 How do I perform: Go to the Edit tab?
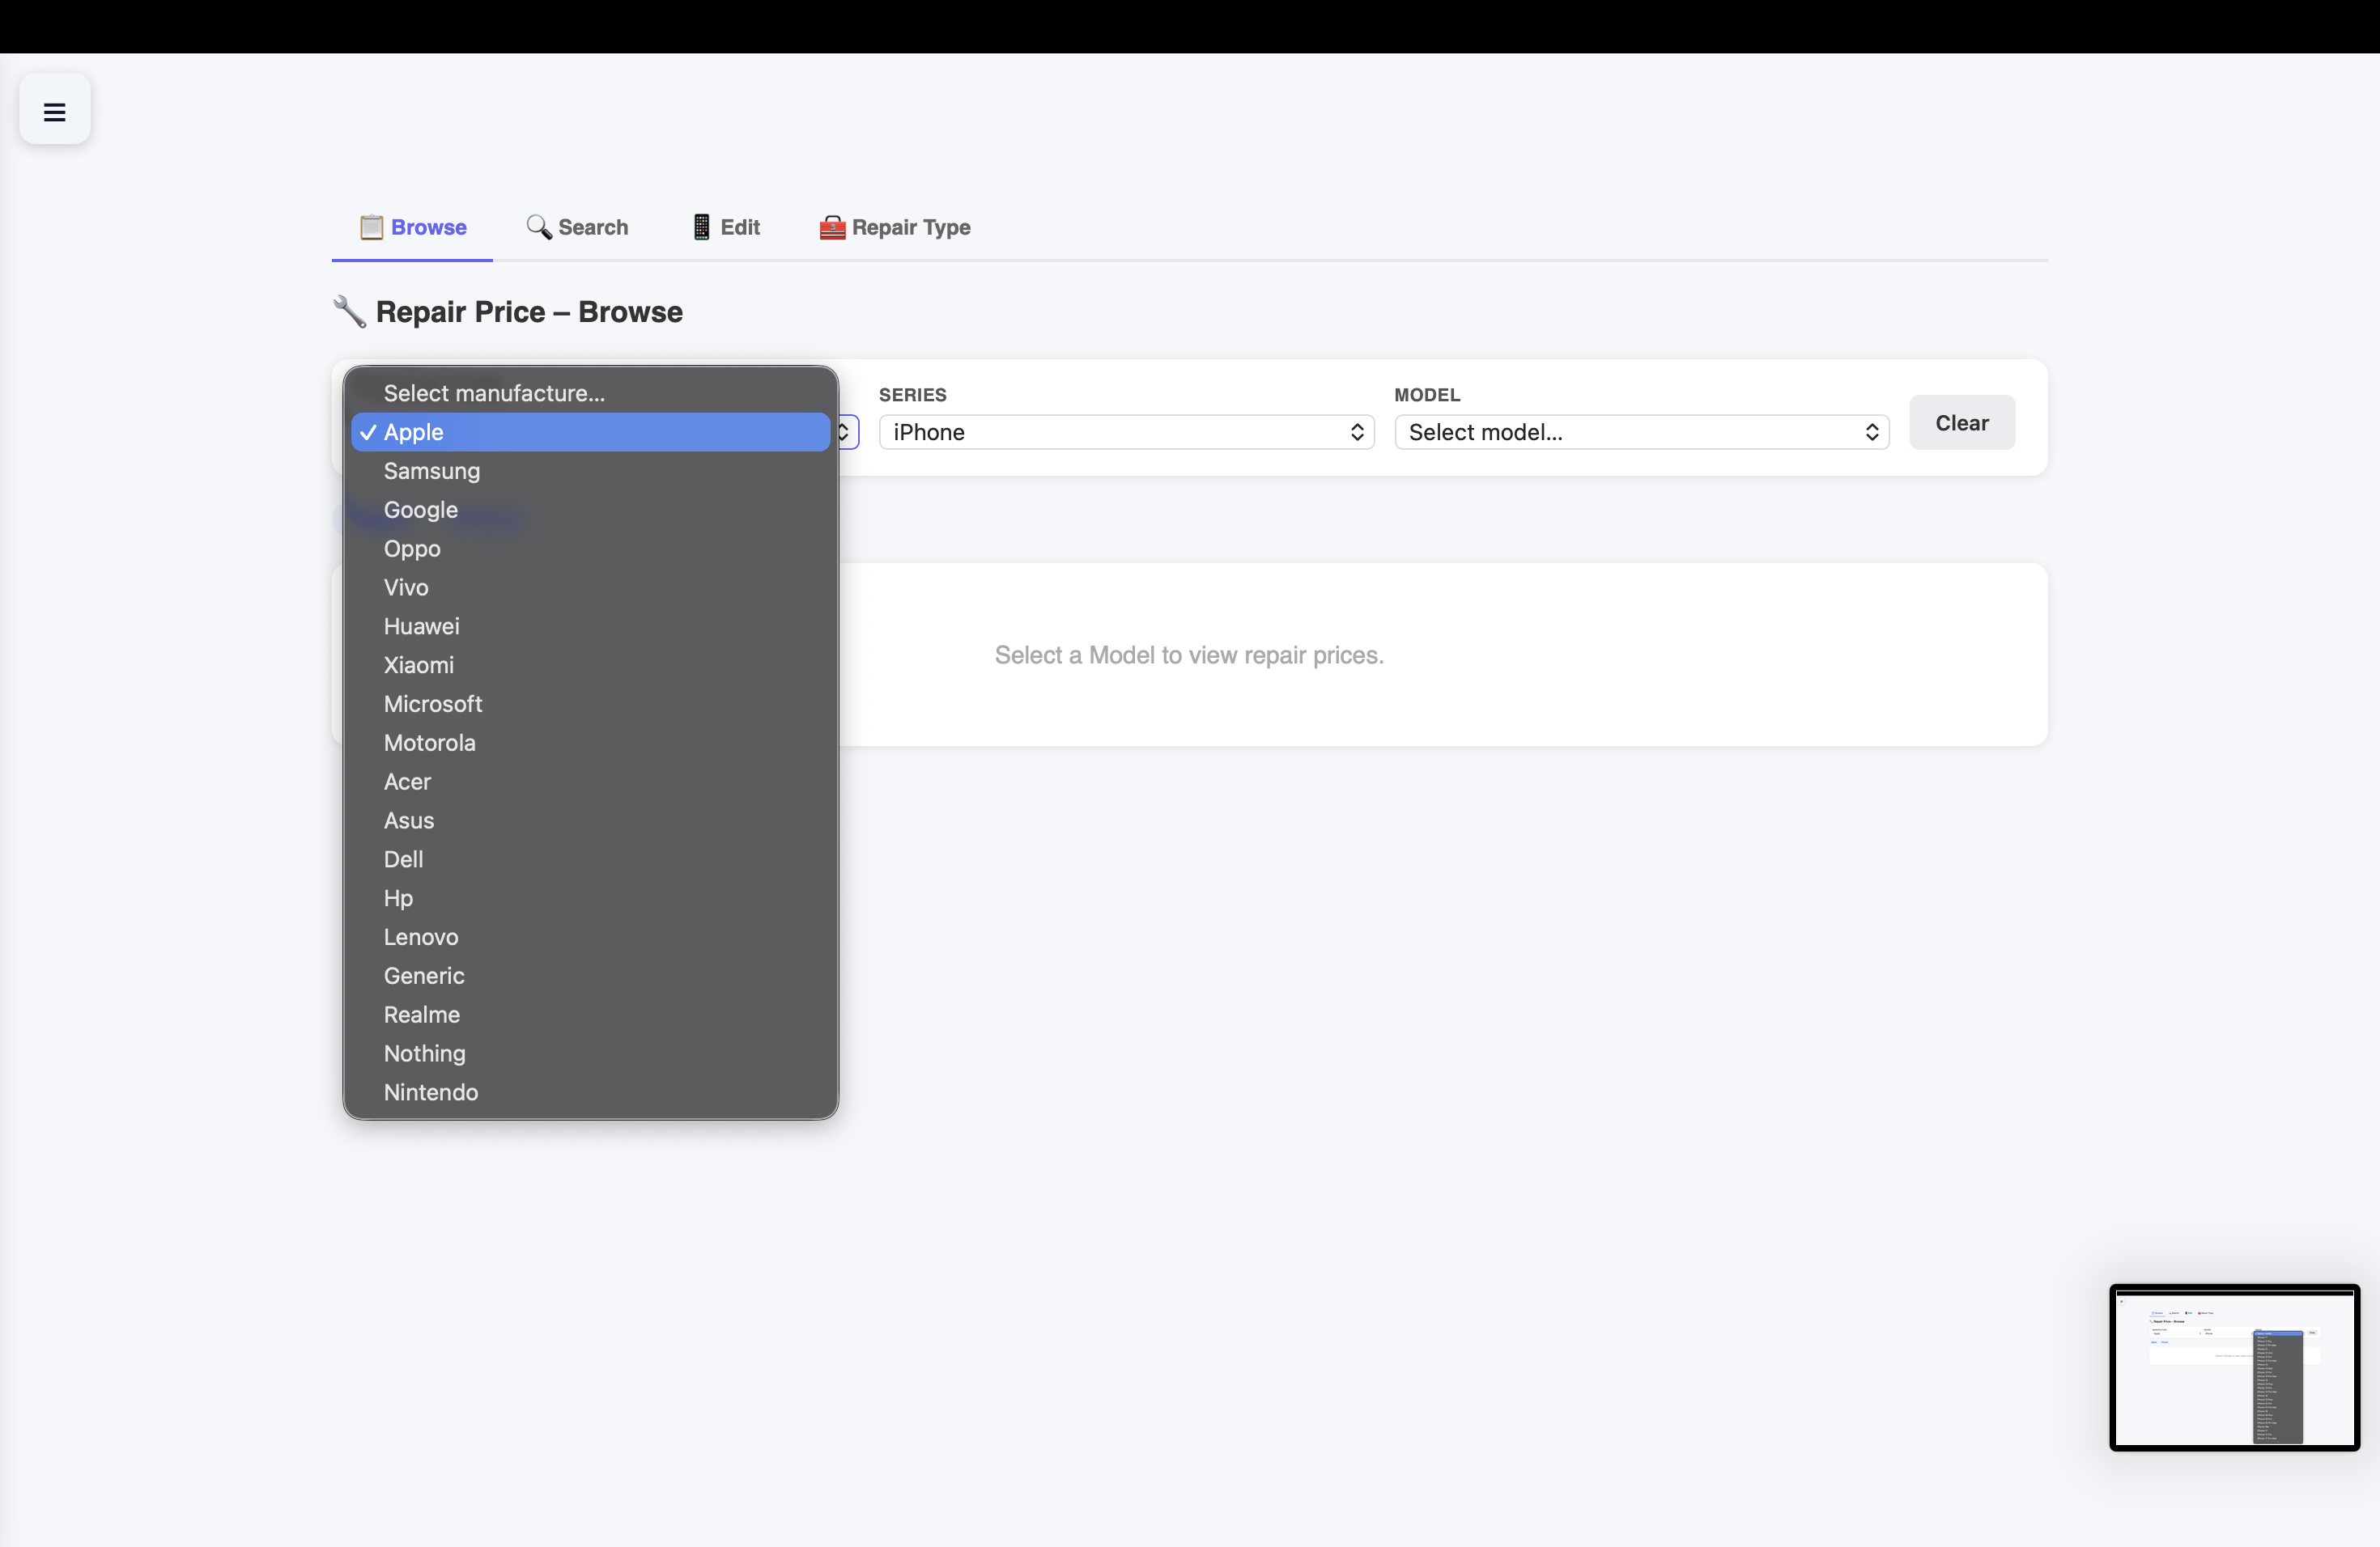point(726,228)
